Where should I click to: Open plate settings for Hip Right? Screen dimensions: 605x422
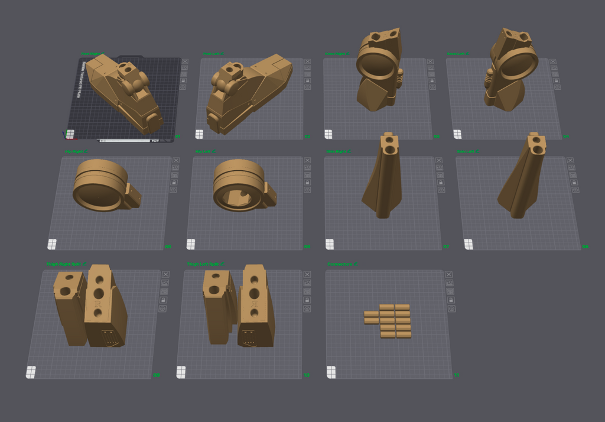(x=173, y=190)
